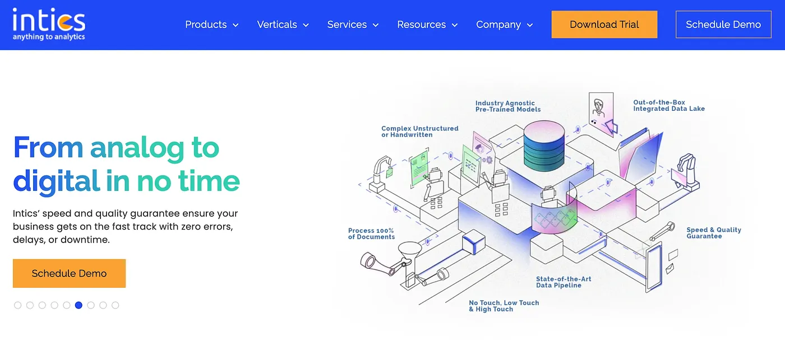This screenshot has width=785, height=355.
Task: Click the paragraph beginning 'Intics' speed and quality'
Action: click(126, 227)
